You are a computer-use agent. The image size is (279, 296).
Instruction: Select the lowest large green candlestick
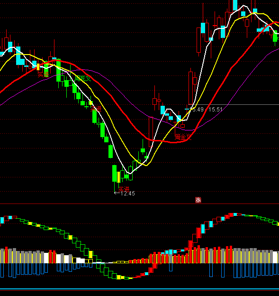click(115, 173)
